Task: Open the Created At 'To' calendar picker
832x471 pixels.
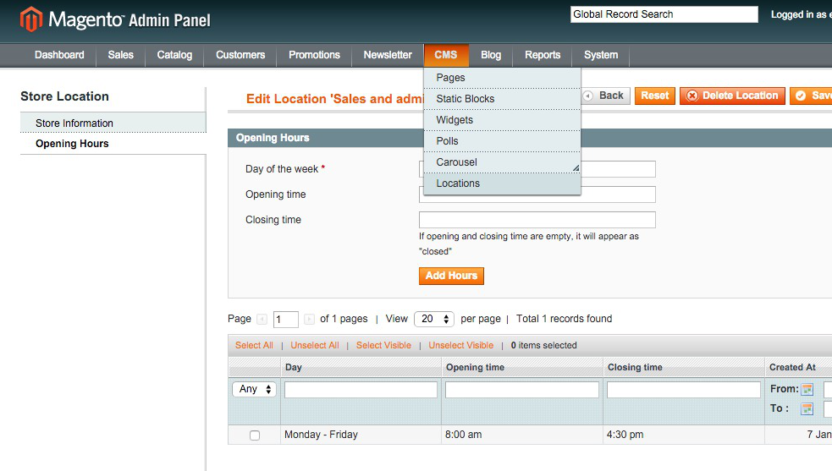Action: tap(807, 409)
